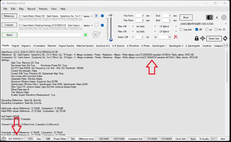Enable the µs checkbox

207,29
